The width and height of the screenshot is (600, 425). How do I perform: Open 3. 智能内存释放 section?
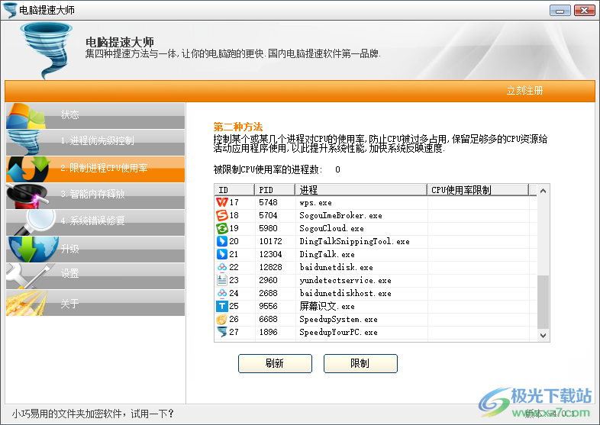95,195
